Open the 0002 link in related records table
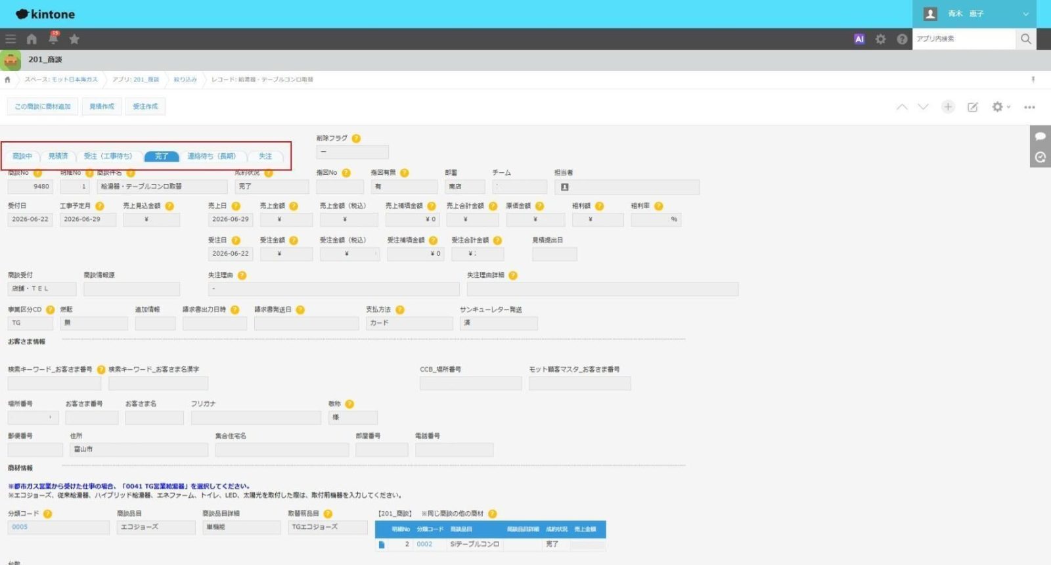Viewport: 1051px width, 565px height. click(424, 544)
